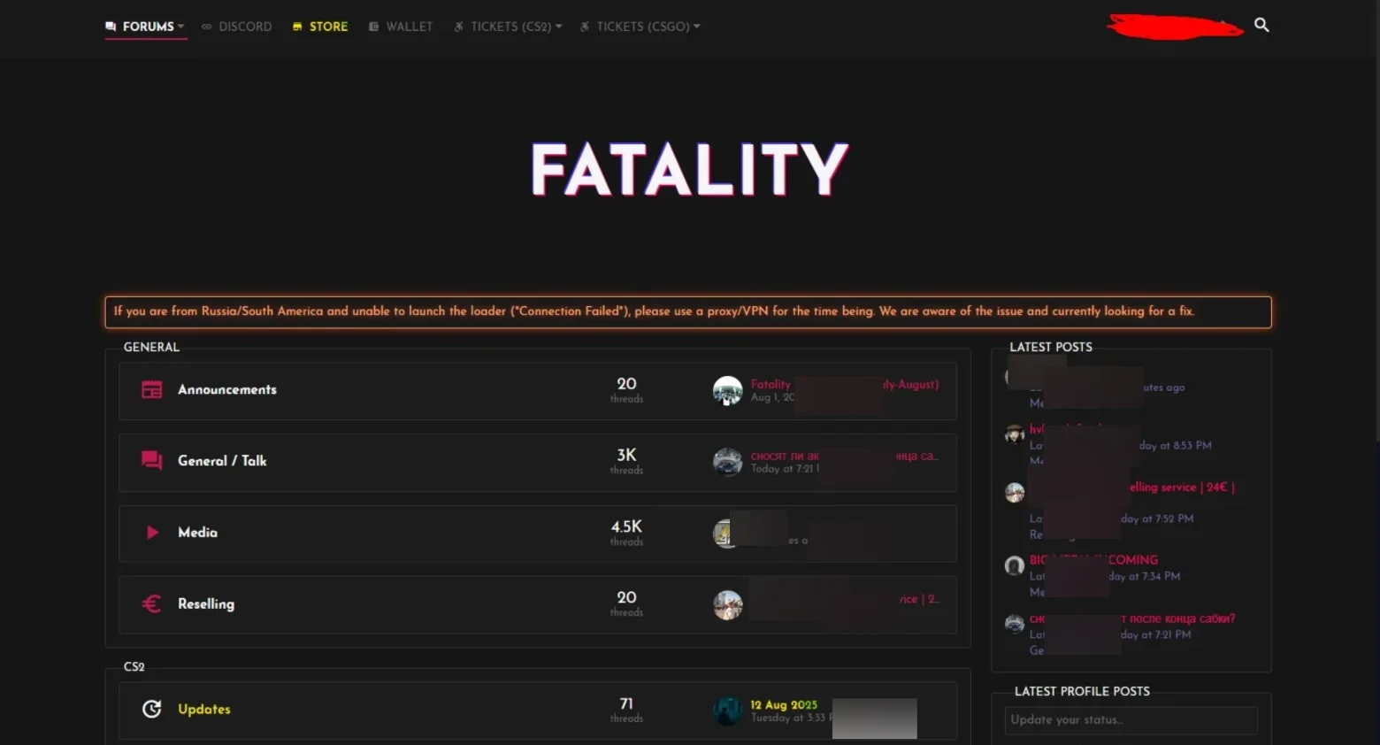Open avatar of General / Talk last poster

(x=727, y=461)
